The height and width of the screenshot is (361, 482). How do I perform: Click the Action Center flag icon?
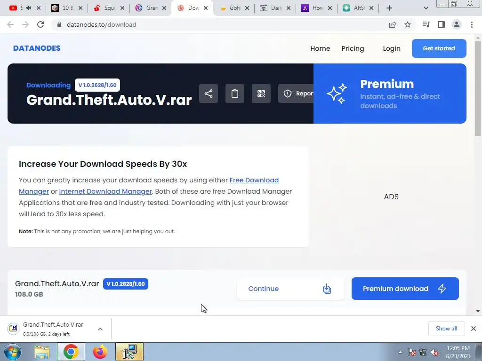click(412, 352)
